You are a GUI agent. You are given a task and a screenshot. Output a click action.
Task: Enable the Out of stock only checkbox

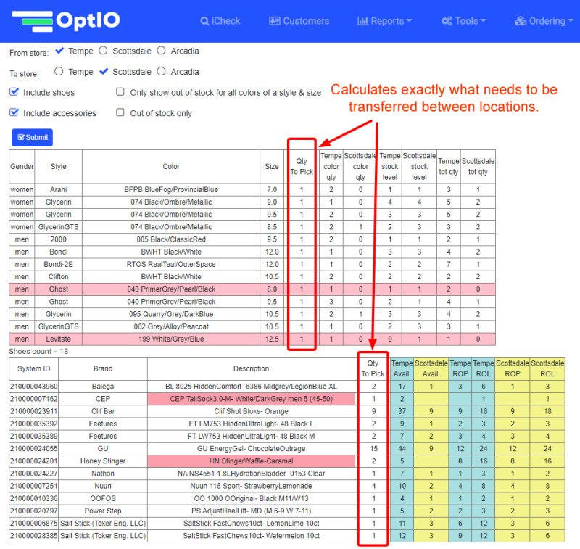coord(120,113)
